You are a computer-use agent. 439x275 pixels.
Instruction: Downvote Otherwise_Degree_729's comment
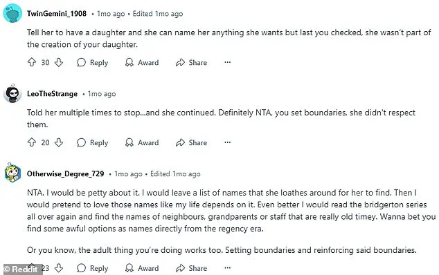click(59, 268)
